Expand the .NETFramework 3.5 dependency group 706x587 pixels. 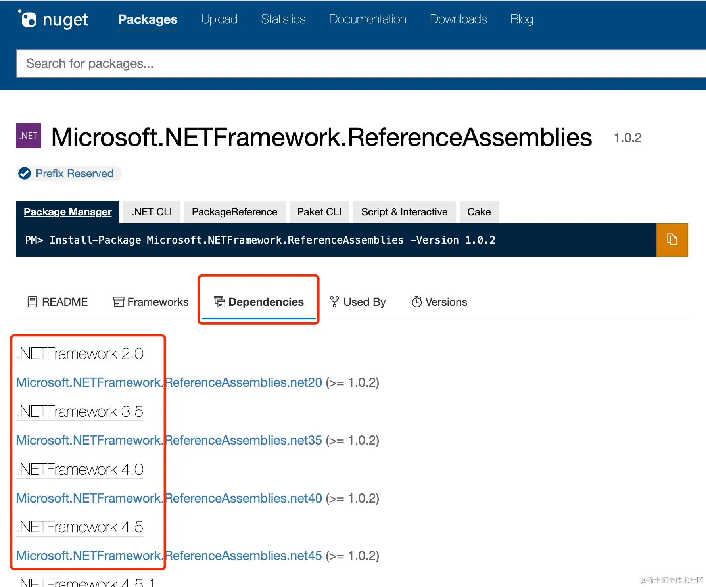pyautogui.click(x=79, y=411)
